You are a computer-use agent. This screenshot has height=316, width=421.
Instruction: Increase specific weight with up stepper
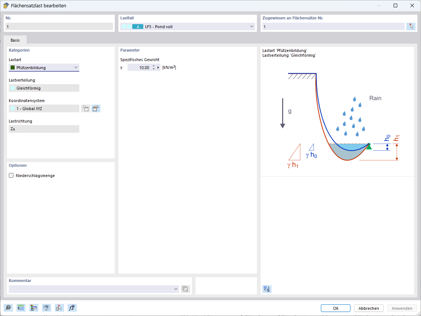point(153,66)
